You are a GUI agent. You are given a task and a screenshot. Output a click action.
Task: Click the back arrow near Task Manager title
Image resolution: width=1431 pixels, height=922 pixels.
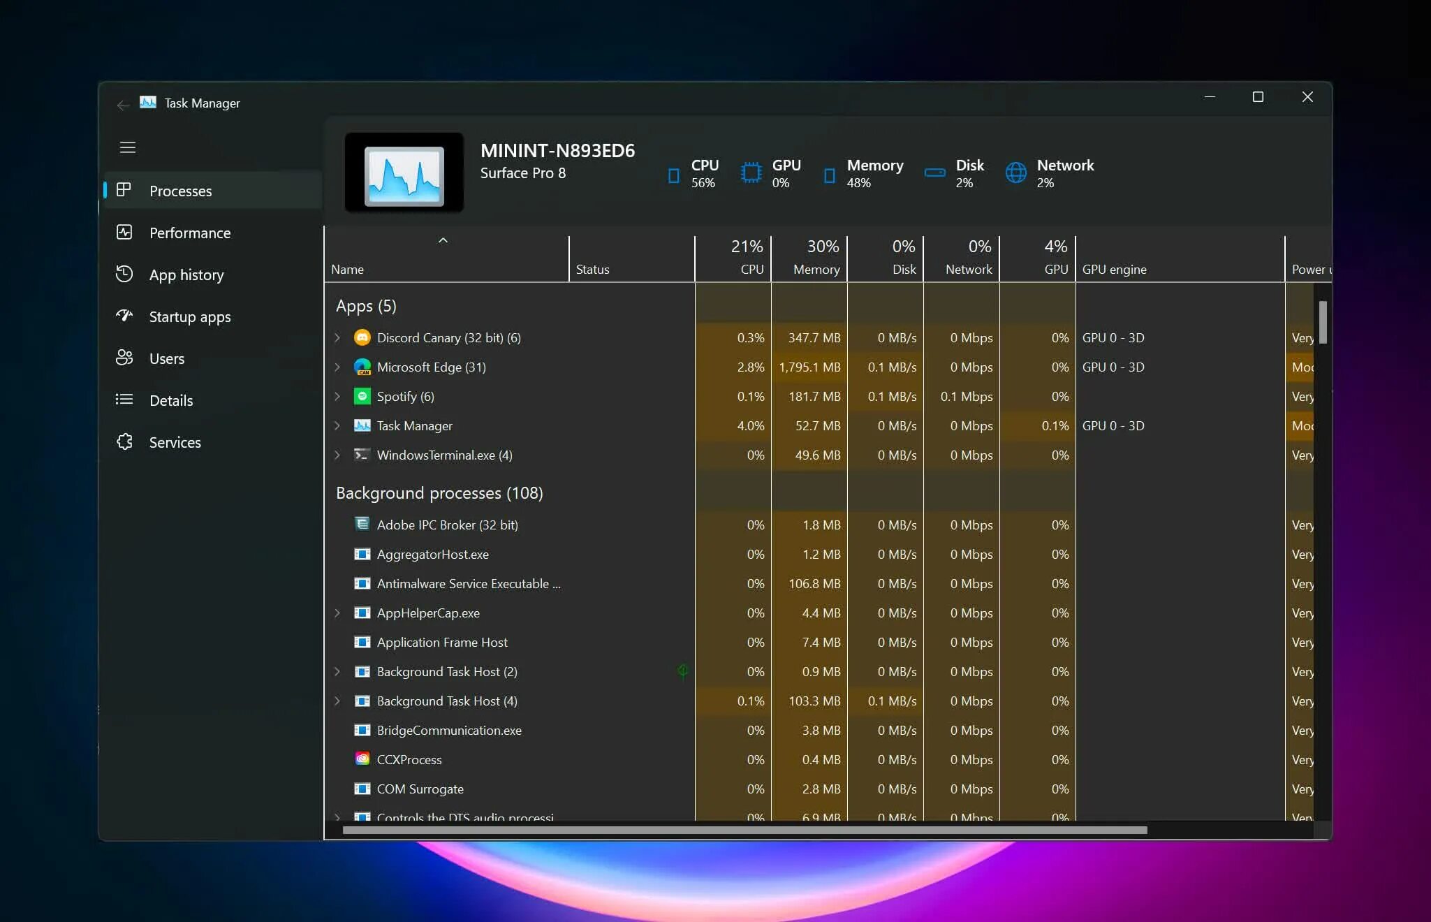(x=123, y=105)
